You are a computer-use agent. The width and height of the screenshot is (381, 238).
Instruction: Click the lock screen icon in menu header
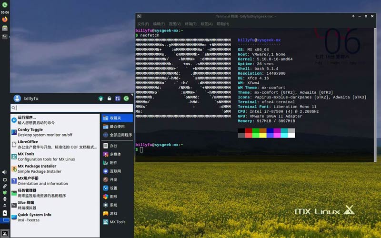[x=109, y=99]
